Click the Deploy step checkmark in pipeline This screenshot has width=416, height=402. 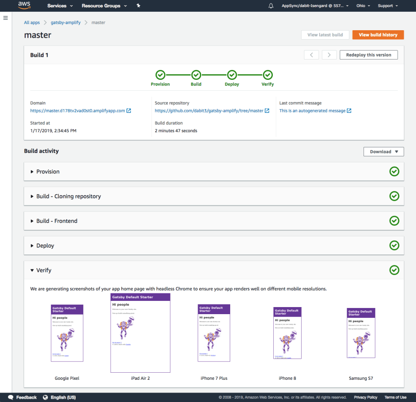(x=232, y=75)
